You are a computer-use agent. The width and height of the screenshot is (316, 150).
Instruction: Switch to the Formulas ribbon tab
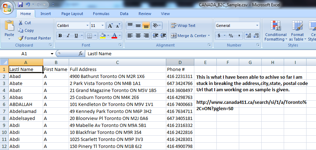(101, 14)
